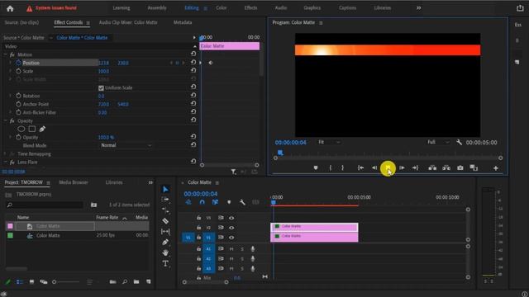Image resolution: width=529 pixels, height=297 pixels.
Task: Click the Lift button
Action: [432, 167]
